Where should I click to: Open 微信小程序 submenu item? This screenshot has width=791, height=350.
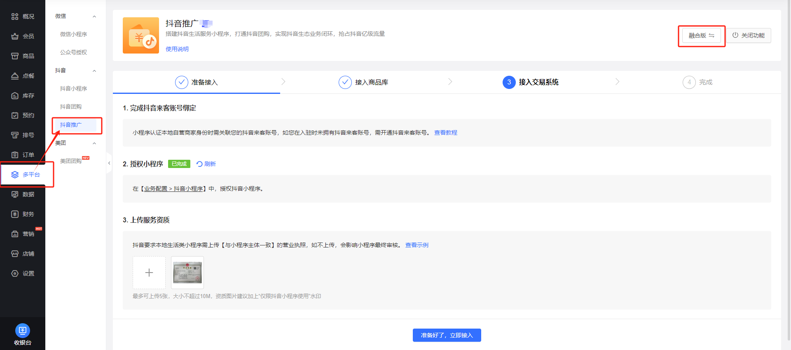coord(74,34)
